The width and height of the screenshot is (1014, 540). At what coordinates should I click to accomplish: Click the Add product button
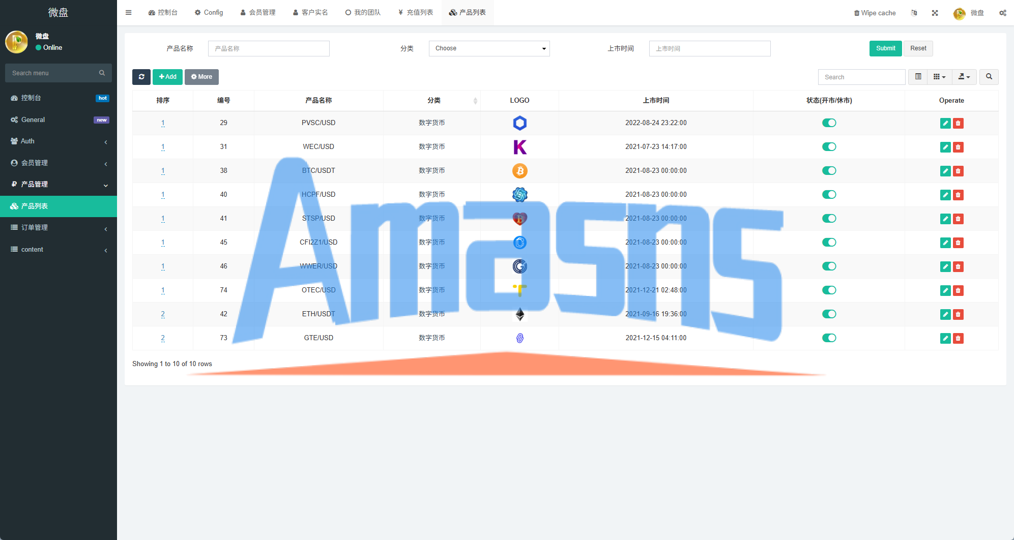tap(167, 77)
